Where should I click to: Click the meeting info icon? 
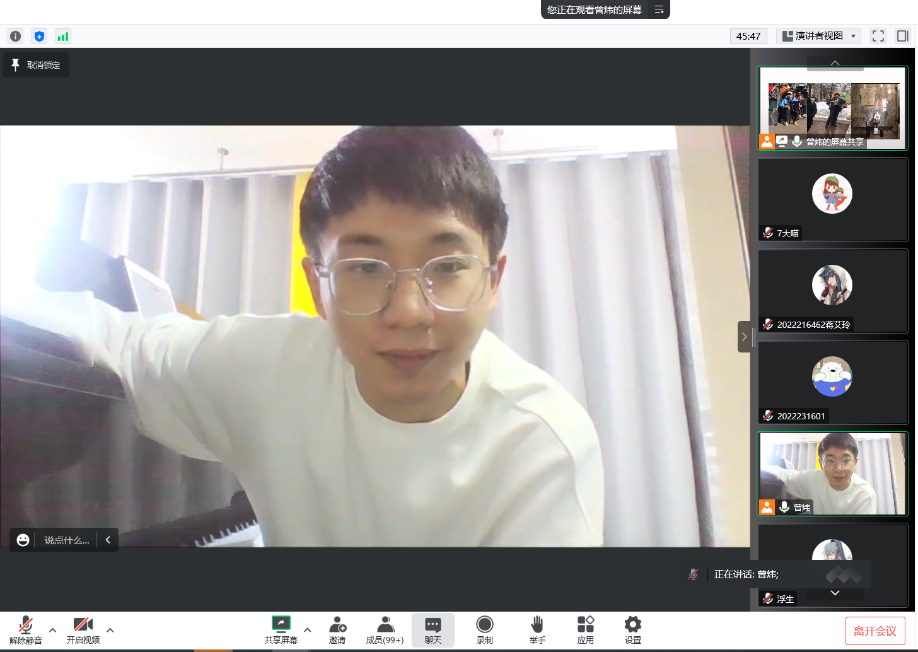point(16,37)
